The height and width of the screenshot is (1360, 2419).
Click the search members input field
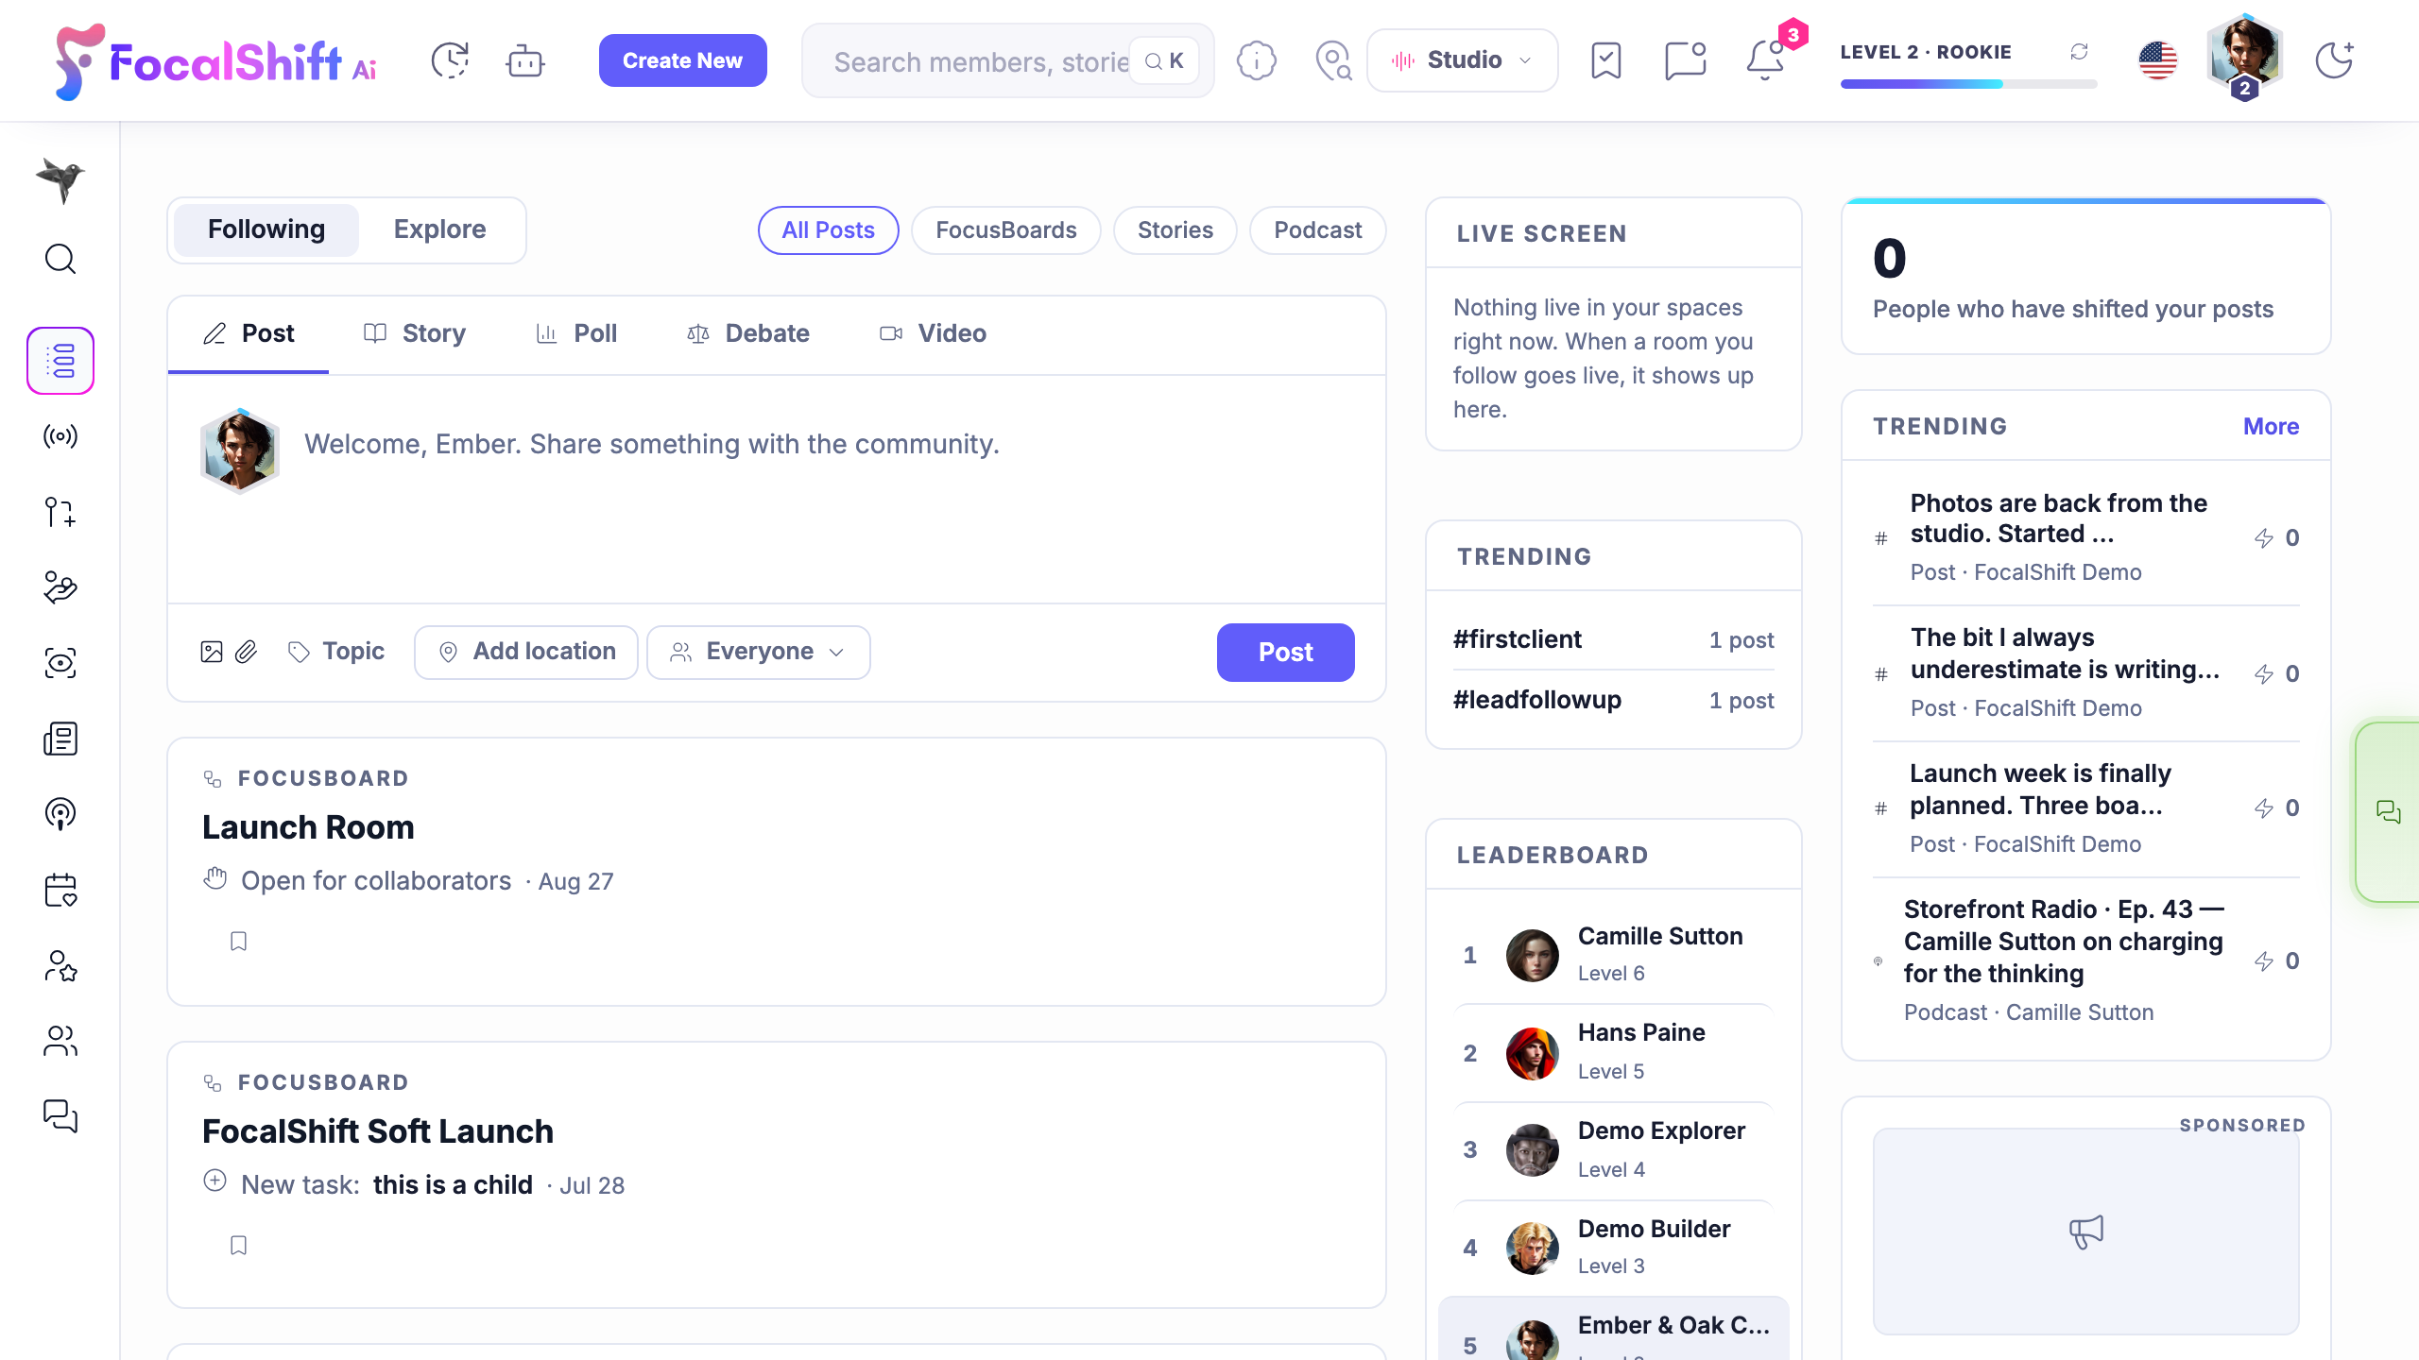pos(1008,61)
